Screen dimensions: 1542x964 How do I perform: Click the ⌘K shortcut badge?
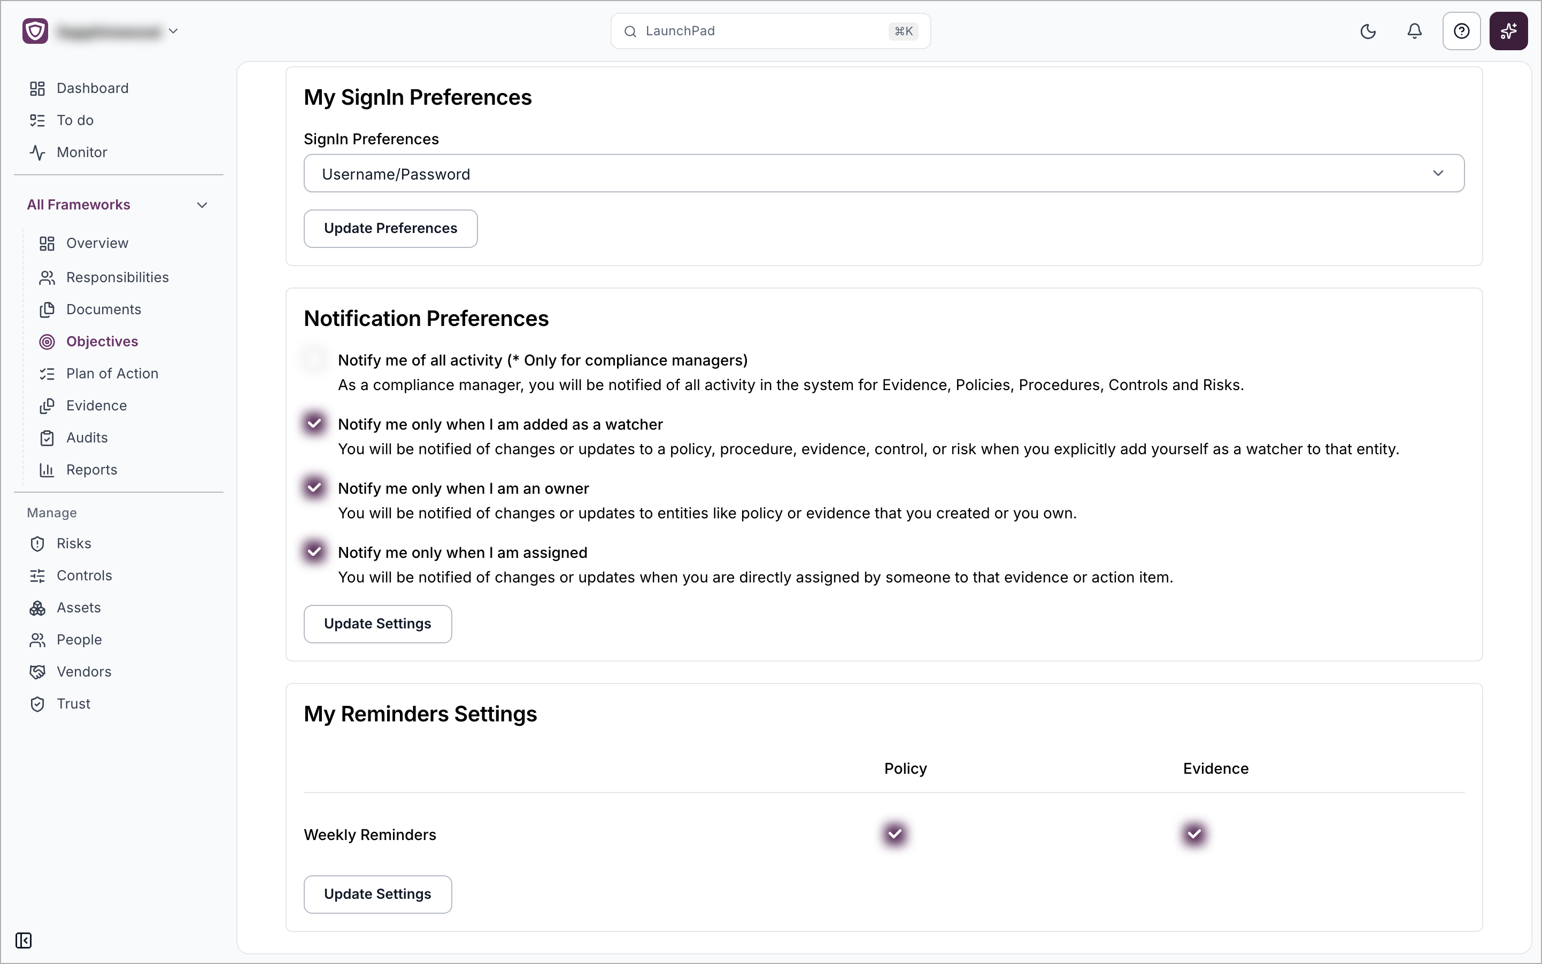coord(904,31)
